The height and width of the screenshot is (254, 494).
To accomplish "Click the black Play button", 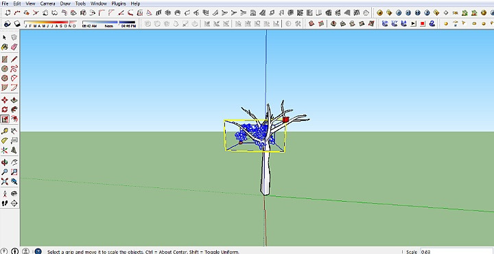I will coord(413,23).
